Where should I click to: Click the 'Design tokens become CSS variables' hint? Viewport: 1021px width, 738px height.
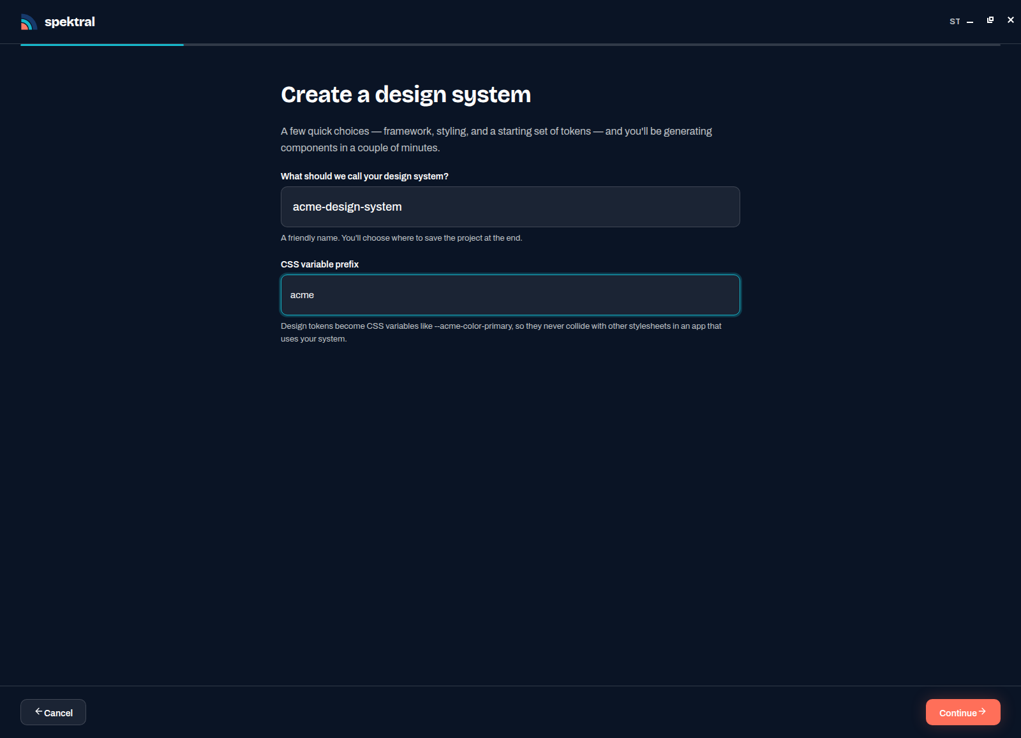[x=501, y=332]
